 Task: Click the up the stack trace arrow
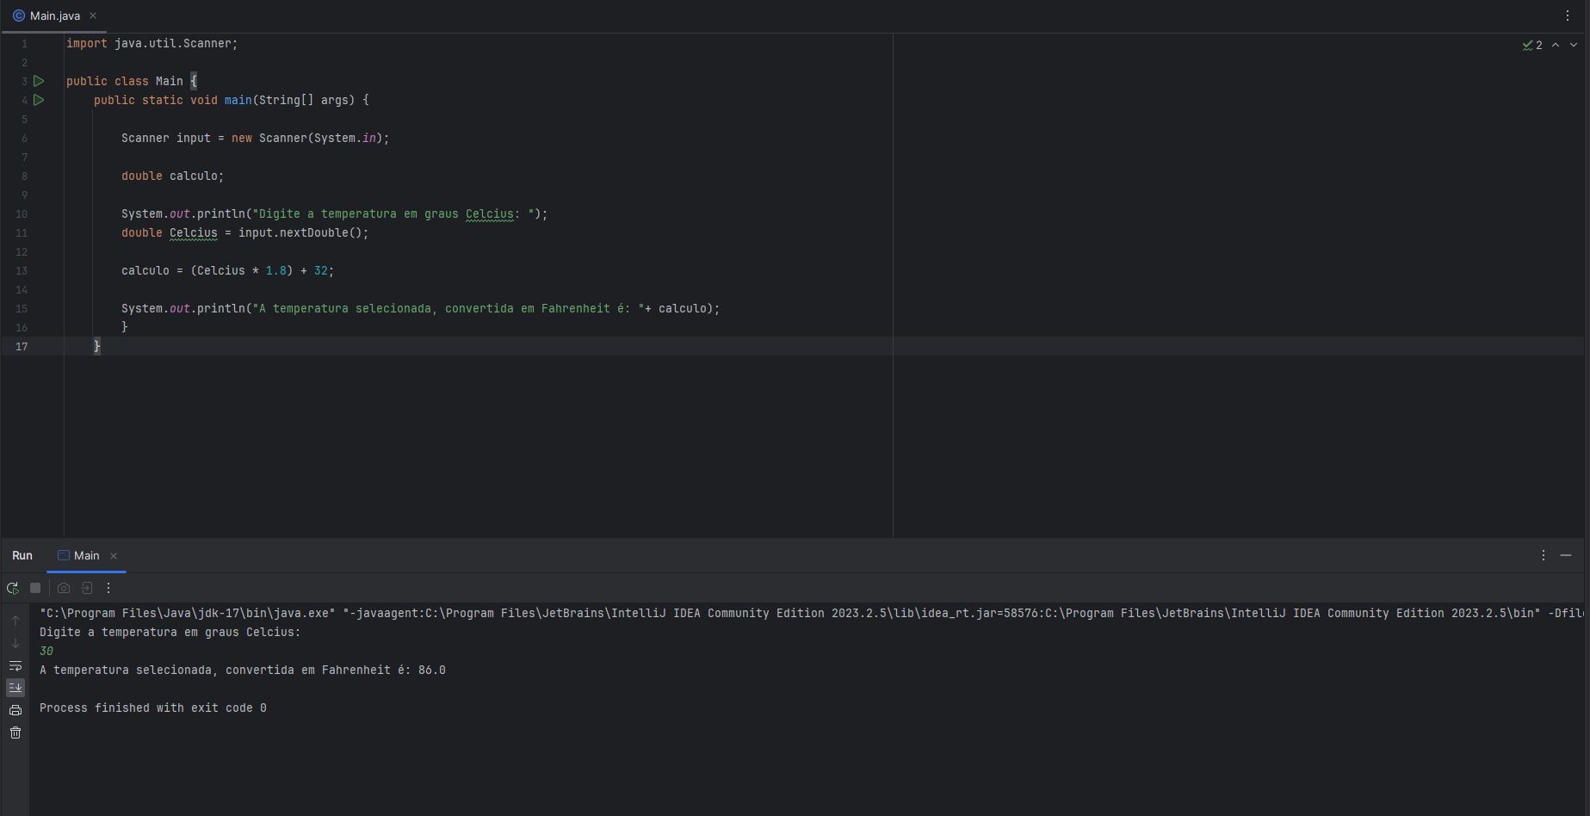pos(15,620)
